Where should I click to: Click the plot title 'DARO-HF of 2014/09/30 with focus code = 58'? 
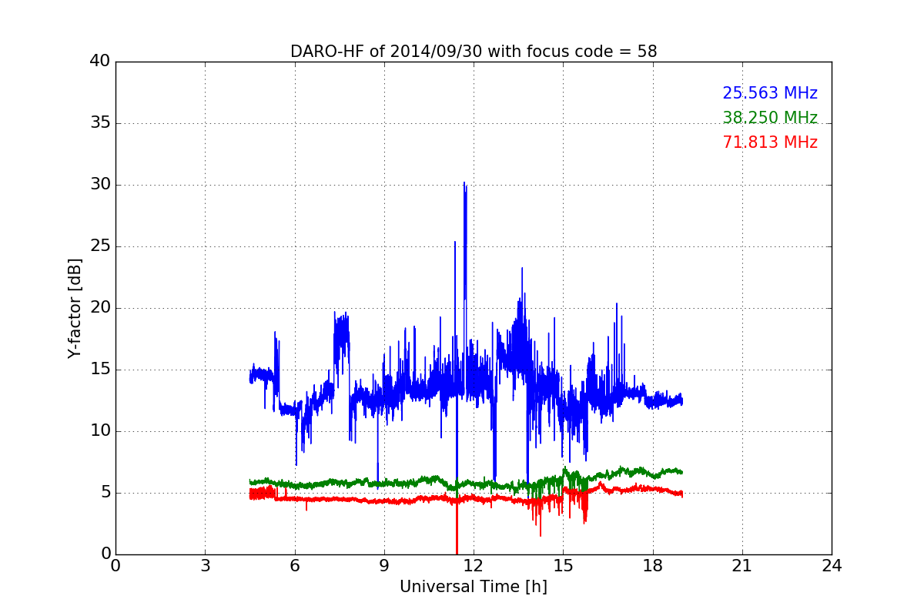pos(474,52)
